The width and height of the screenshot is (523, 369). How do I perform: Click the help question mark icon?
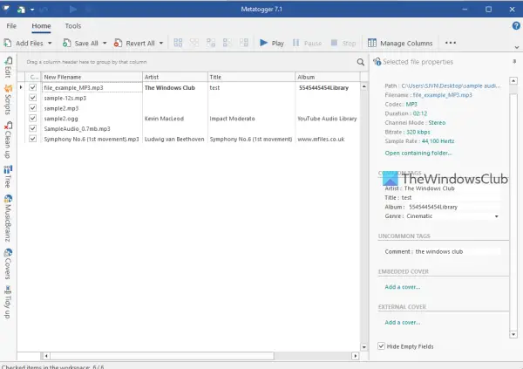[x=516, y=26]
